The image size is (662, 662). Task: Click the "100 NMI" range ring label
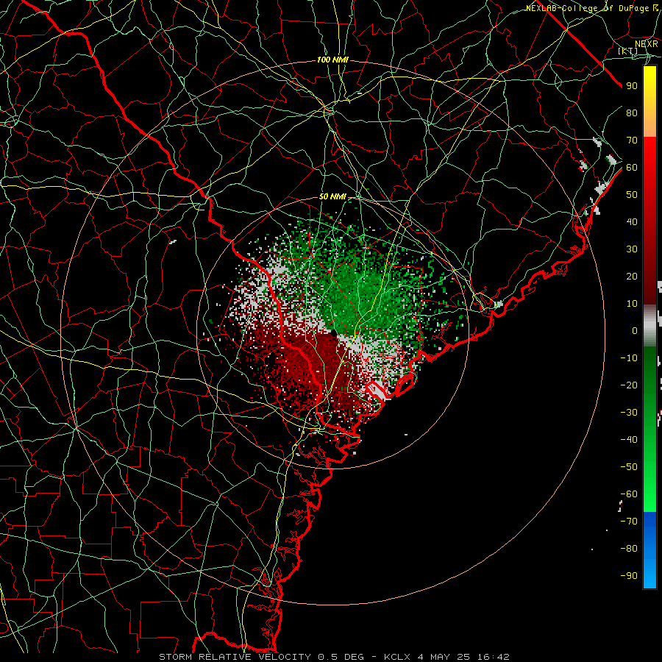tap(332, 60)
